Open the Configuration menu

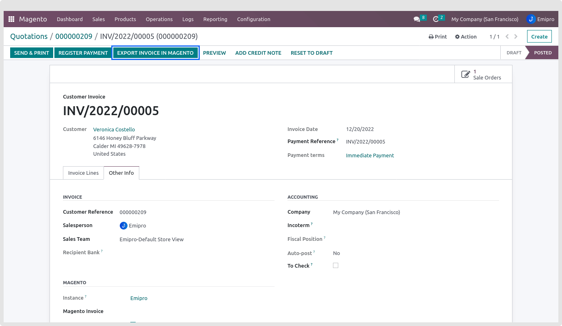click(x=253, y=19)
